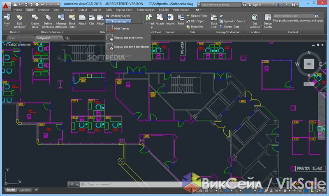329x196 pixels.
Task: Click the Insert block icon
Action: coord(7,17)
